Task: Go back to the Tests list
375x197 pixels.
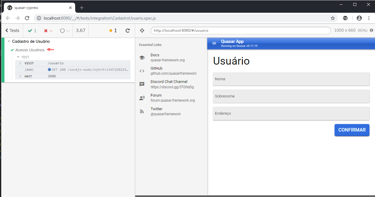Action: (12, 31)
